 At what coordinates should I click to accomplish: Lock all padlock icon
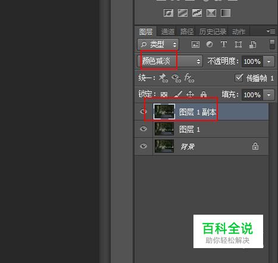[204, 94]
